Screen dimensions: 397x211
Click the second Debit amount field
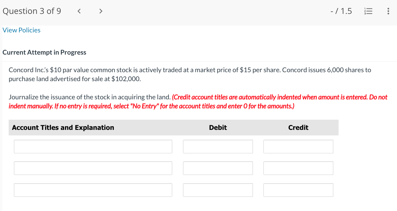pyautogui.click(x=218, y=168)
